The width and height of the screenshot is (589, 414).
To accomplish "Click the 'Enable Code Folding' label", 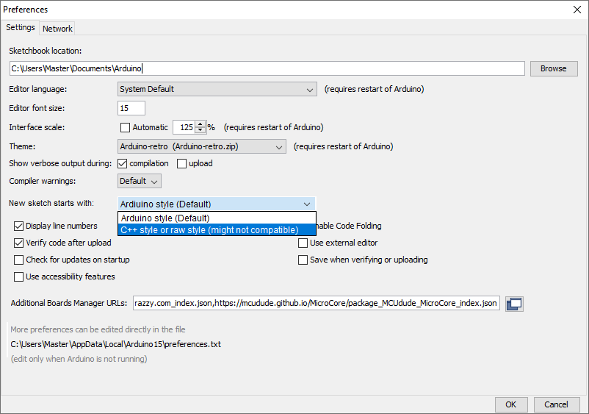I will (347, 226).
